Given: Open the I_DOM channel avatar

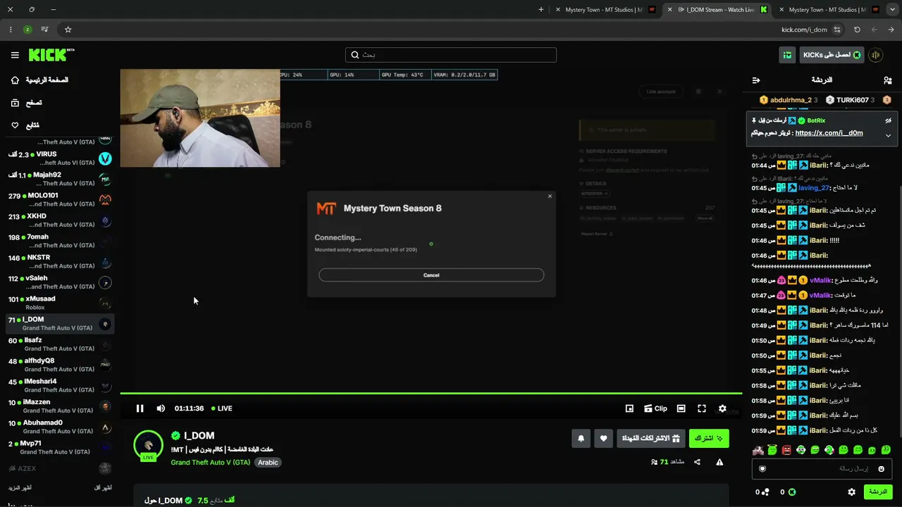Looking at the screenshot, I should [148, 445].
